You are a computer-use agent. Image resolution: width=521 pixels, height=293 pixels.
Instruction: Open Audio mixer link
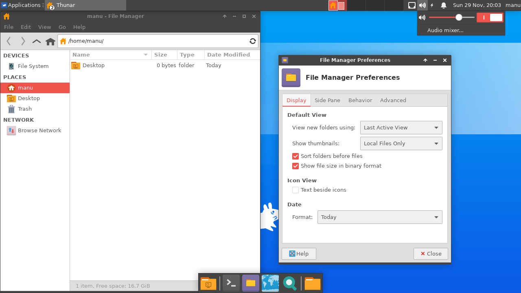point(445,30)
